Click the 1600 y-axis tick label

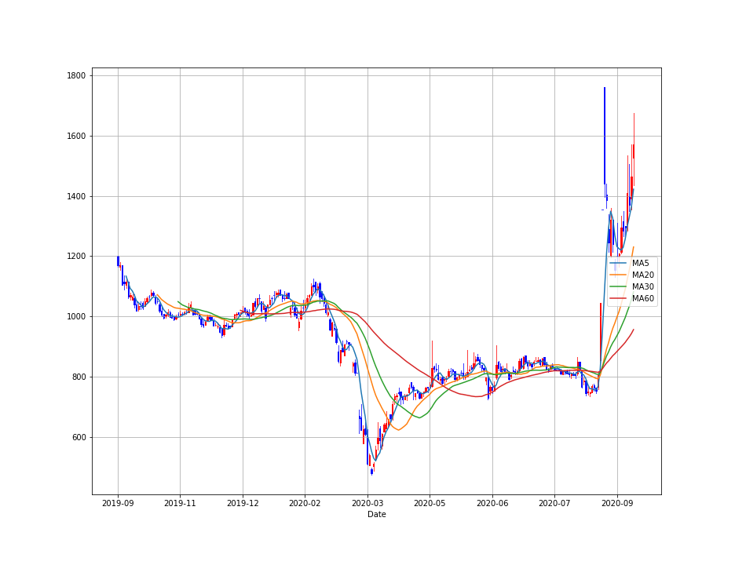click(76, 136)
